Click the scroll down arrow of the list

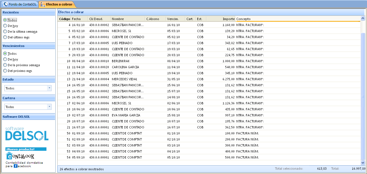coord(363,163)
